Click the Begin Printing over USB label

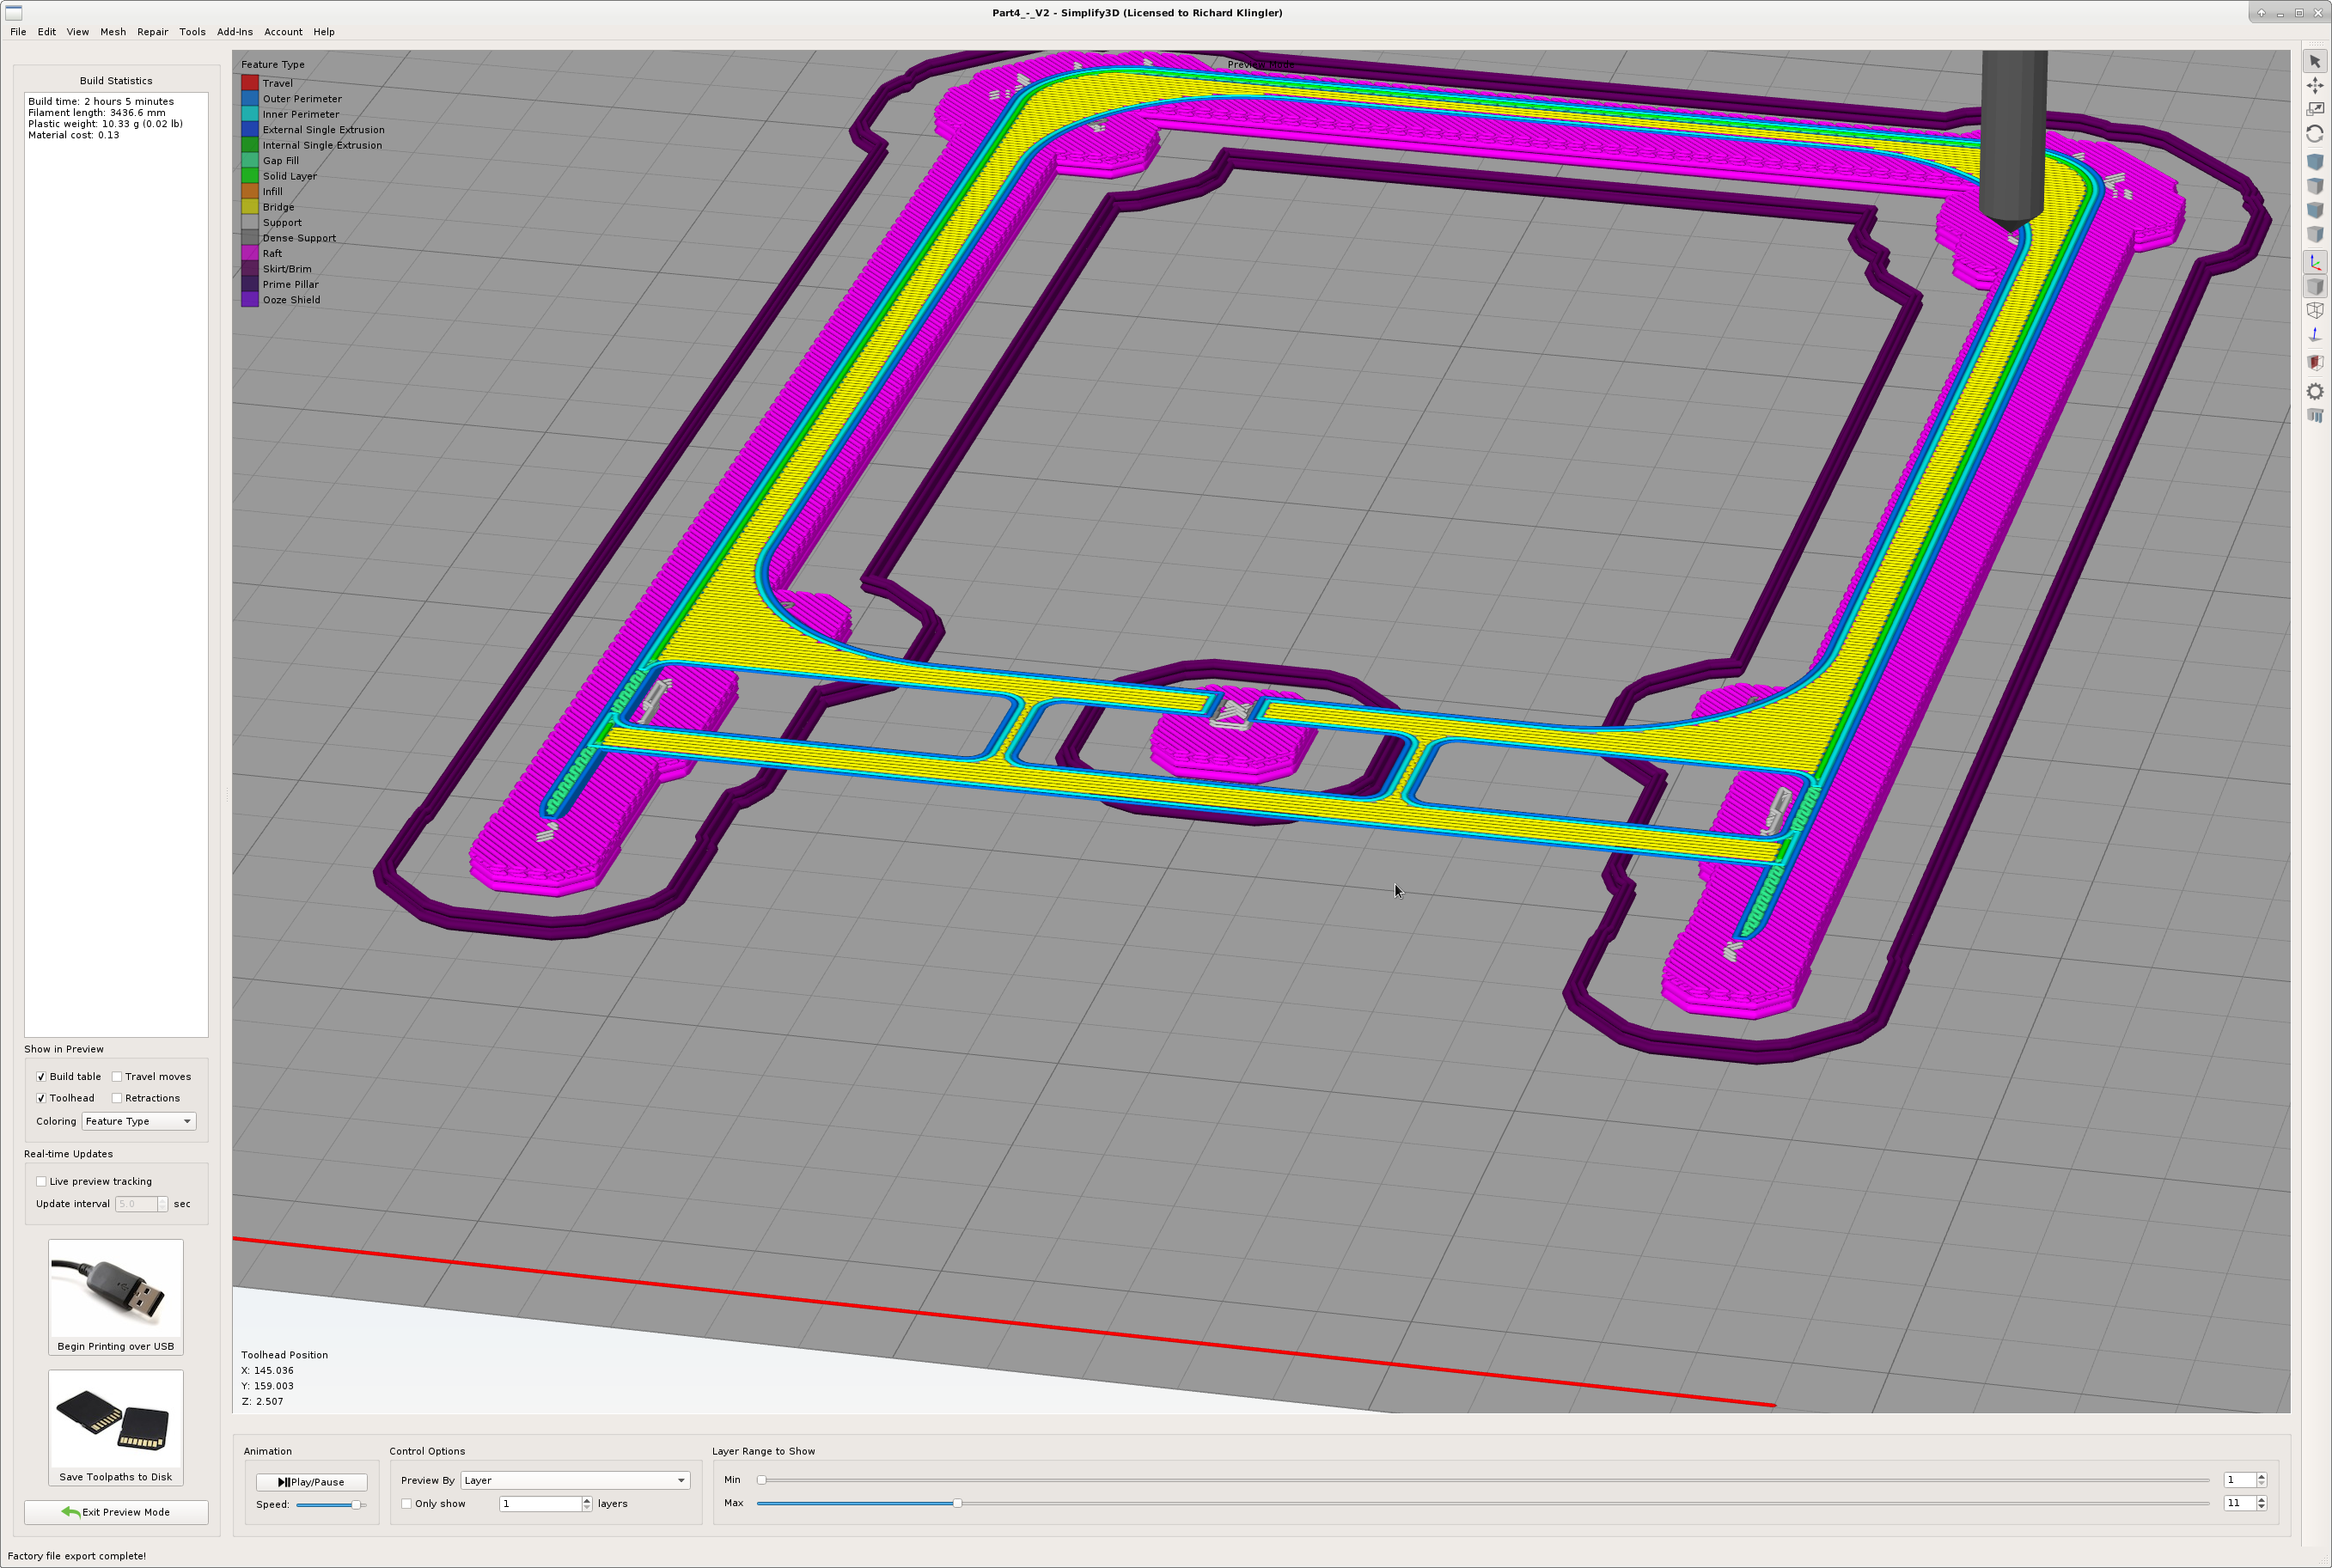point(116,1346)
